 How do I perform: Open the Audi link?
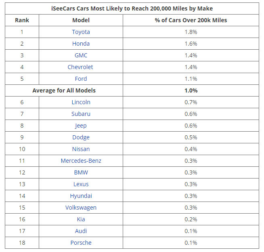[81, 231]
